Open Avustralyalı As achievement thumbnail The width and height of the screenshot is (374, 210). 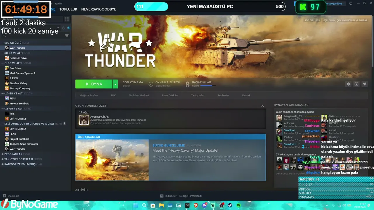[x=84, y=120]
